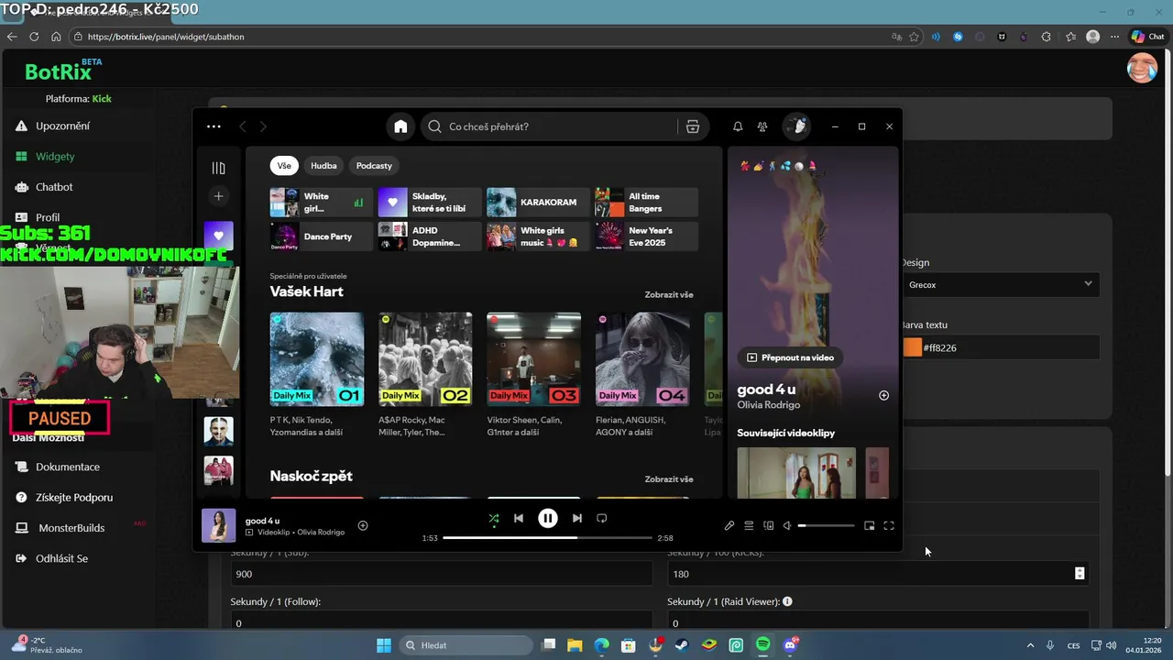1173x660 pixels.
Task: Open BotRix profile avatar in top right
Action: coord(1142,68)
